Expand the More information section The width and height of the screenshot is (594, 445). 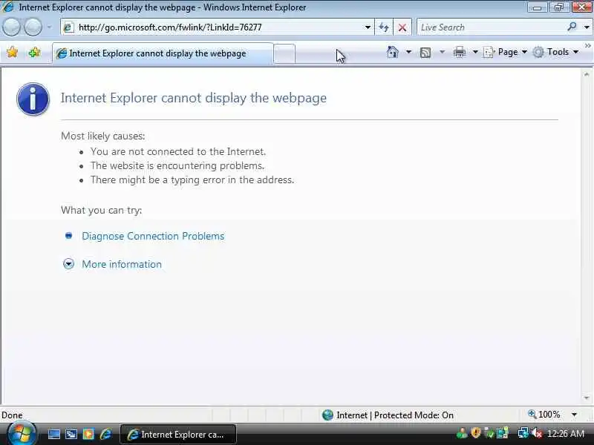click(122, 264)
